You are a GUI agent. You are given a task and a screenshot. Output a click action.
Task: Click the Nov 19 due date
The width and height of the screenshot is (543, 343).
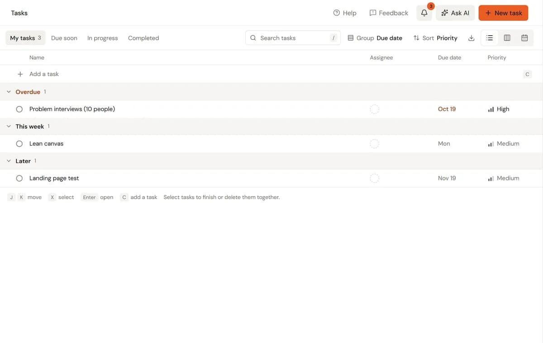447,179
